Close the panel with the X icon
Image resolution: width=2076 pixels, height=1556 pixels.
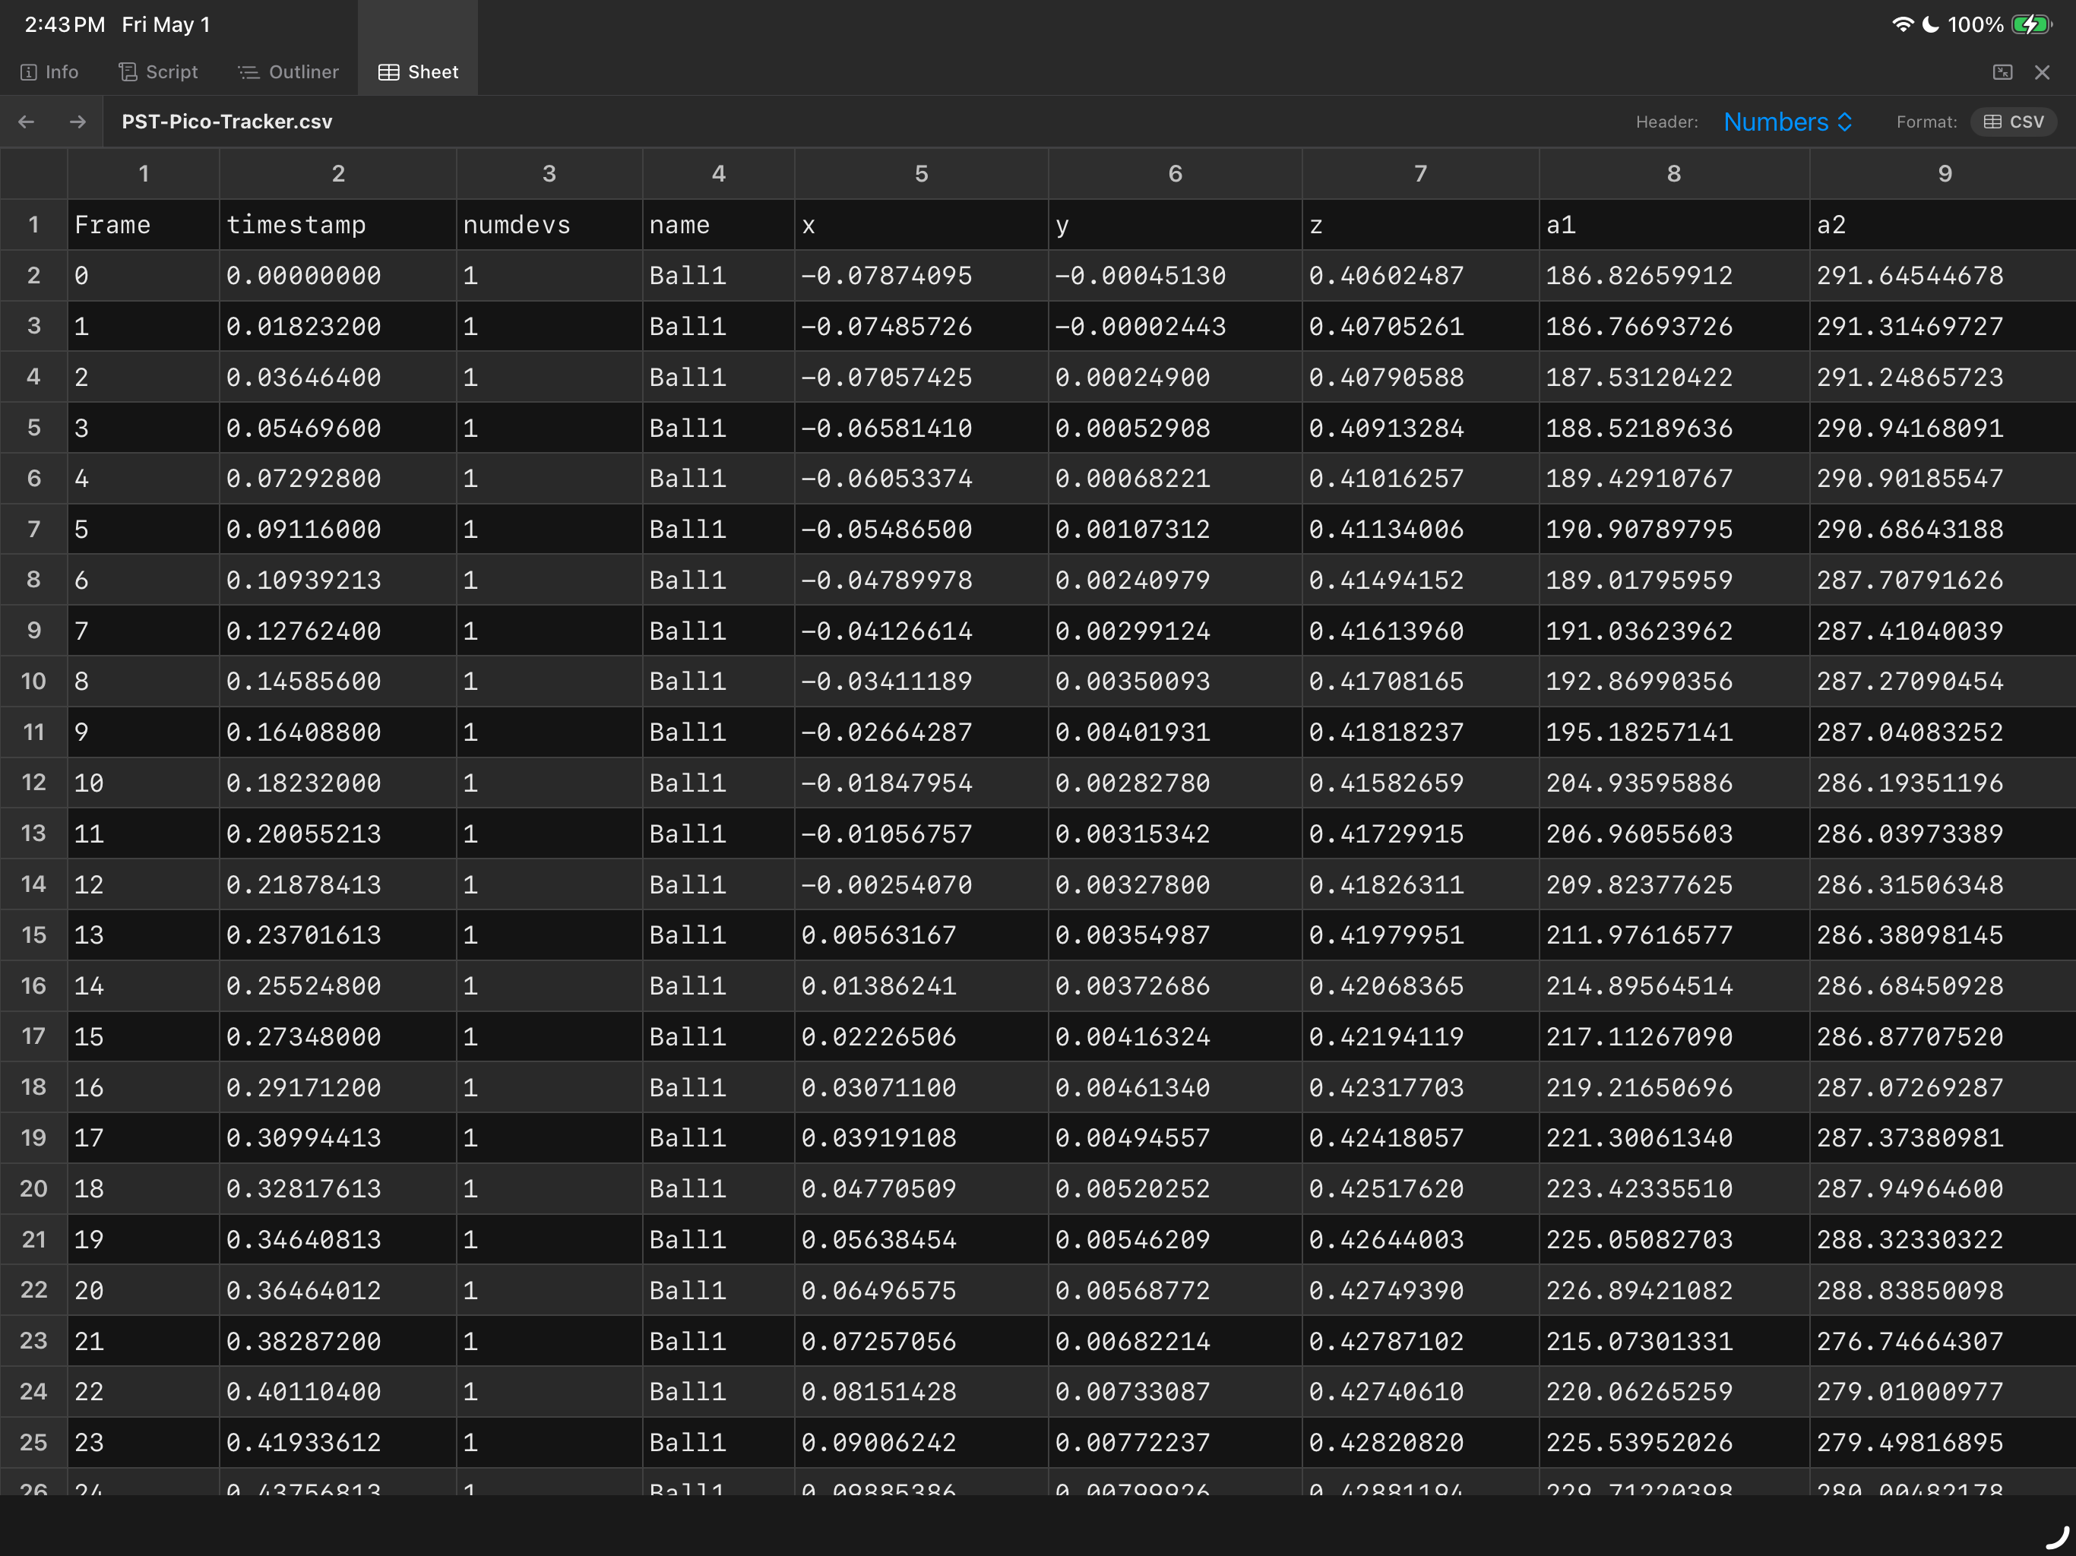click(x=2043, y=72)
